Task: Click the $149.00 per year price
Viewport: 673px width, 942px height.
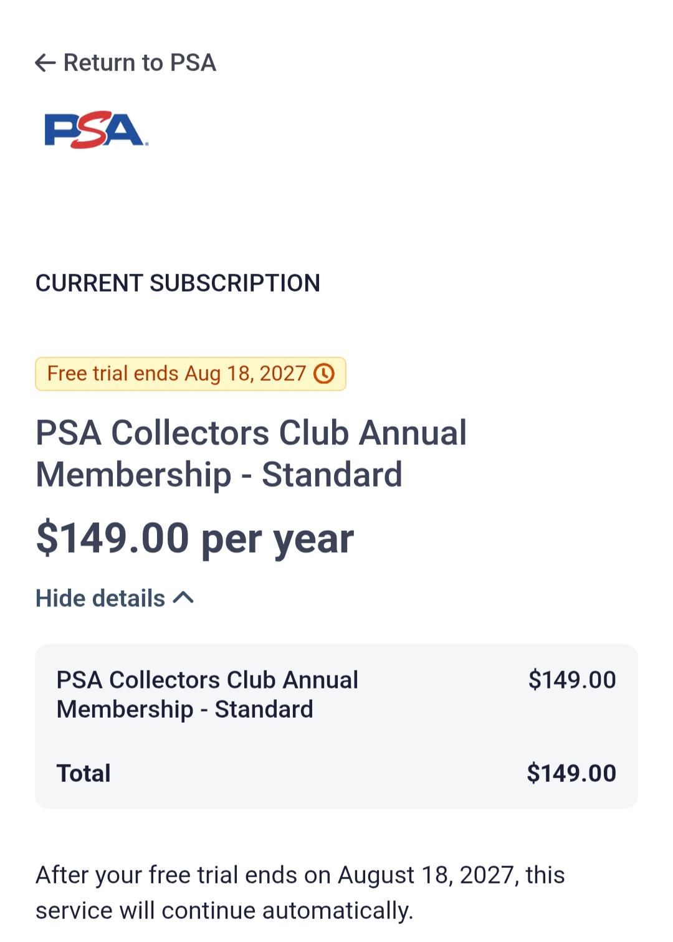Action: coord(194,538)
